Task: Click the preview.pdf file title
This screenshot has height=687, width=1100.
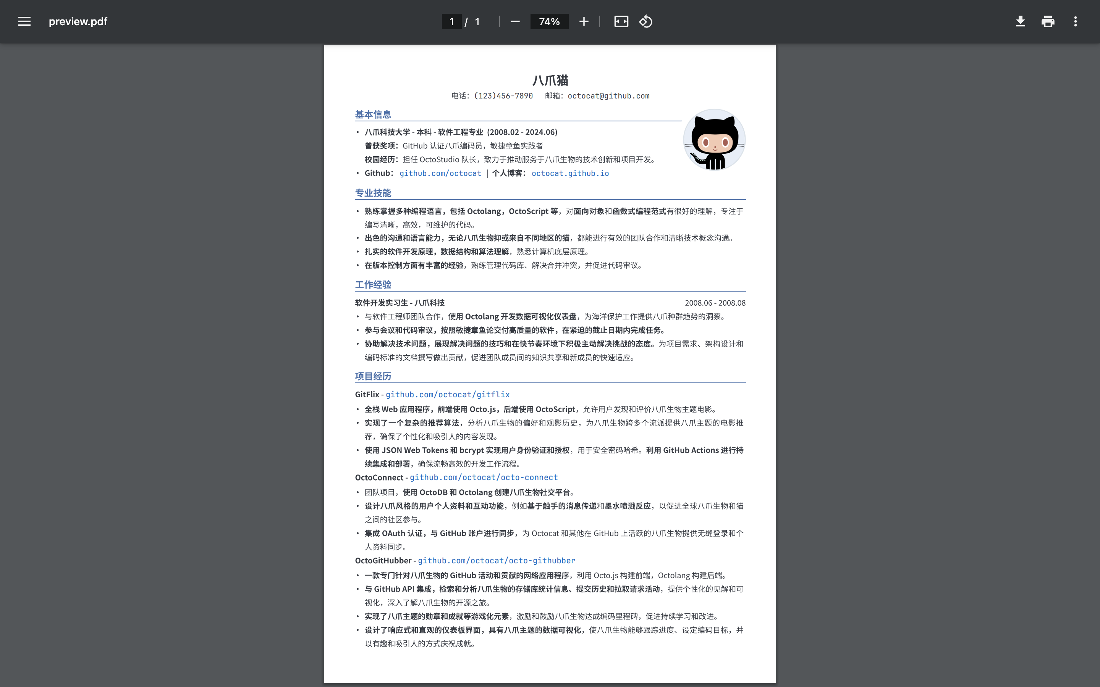Action: tap(78, 21)
